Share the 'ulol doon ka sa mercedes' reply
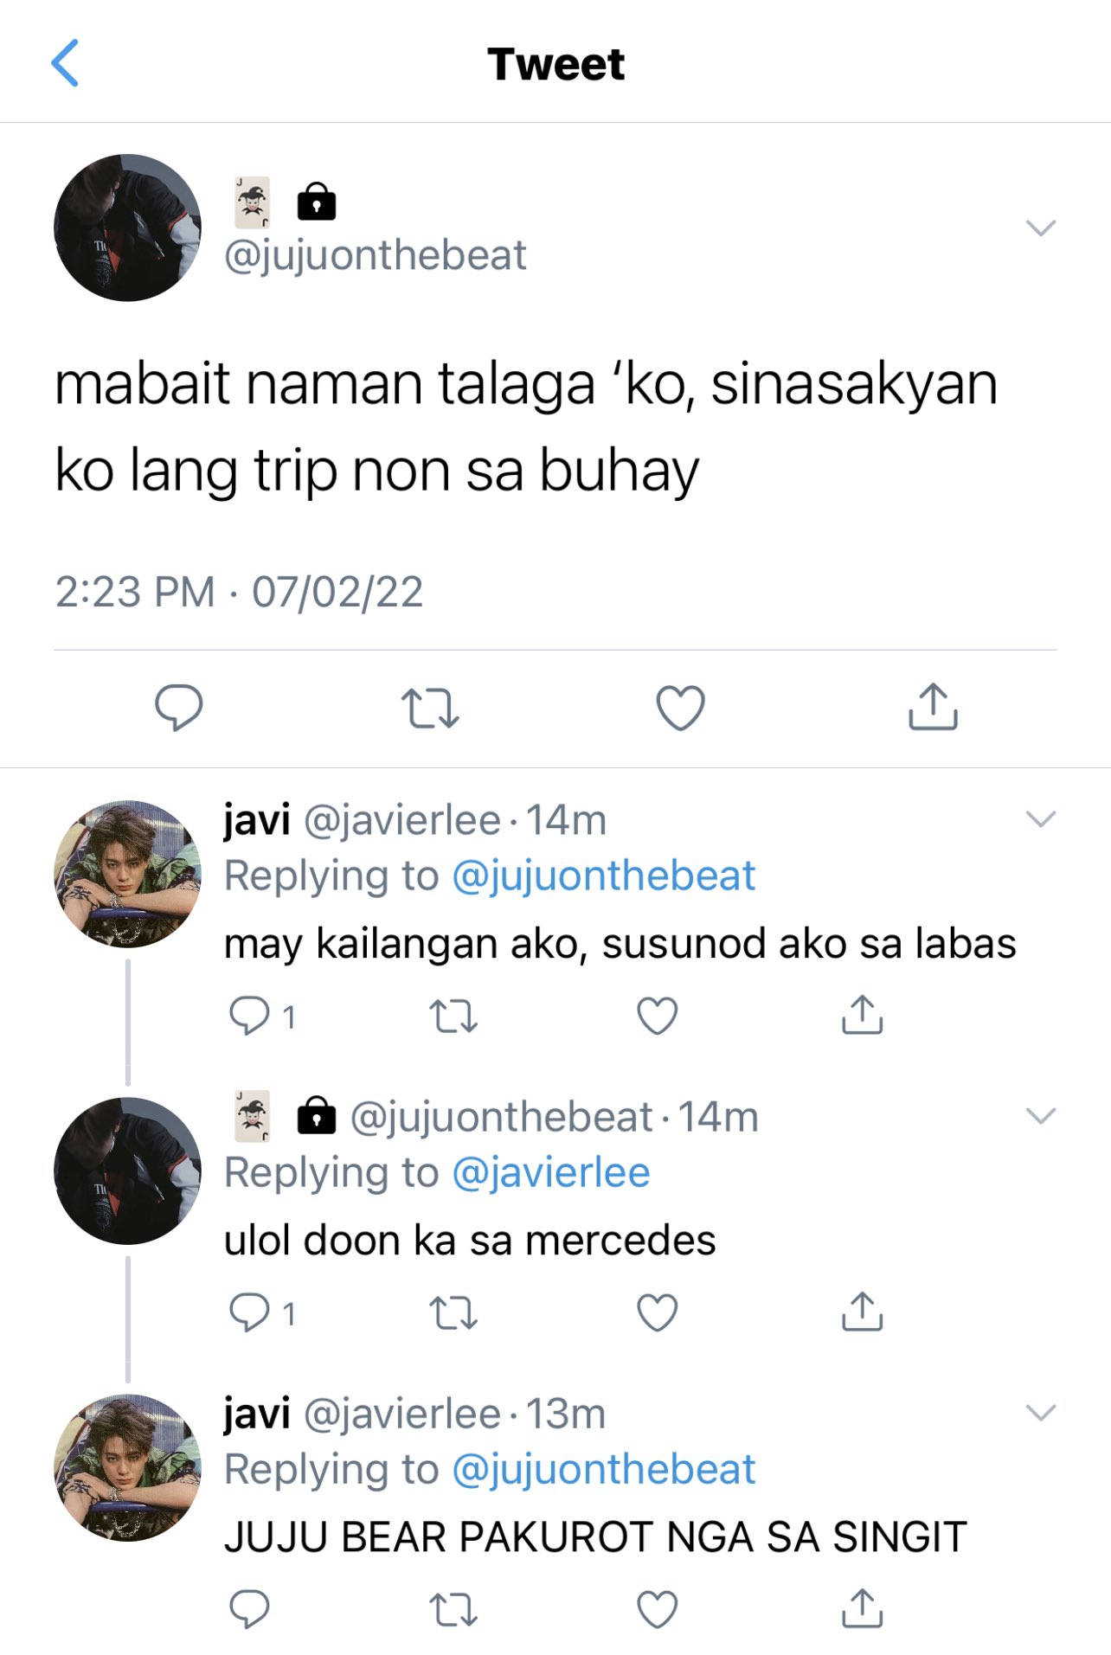 [862, 1311]
